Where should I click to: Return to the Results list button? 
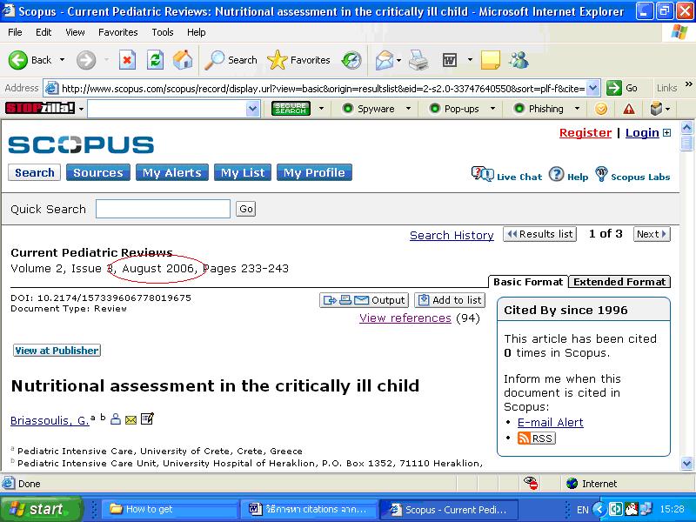point(539,234)
